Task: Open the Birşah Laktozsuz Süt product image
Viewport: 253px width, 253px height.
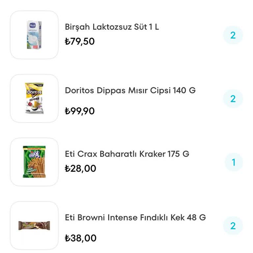Action: (34, 35)
